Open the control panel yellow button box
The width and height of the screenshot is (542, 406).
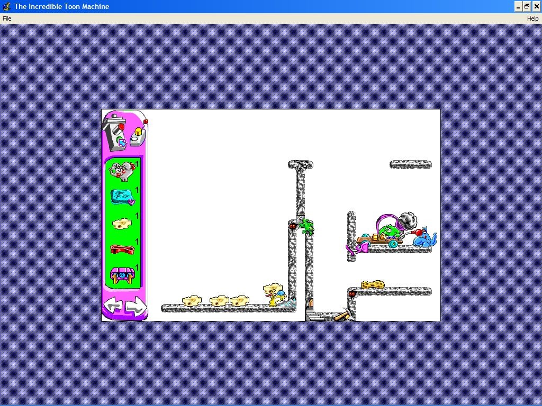point(138,137)
